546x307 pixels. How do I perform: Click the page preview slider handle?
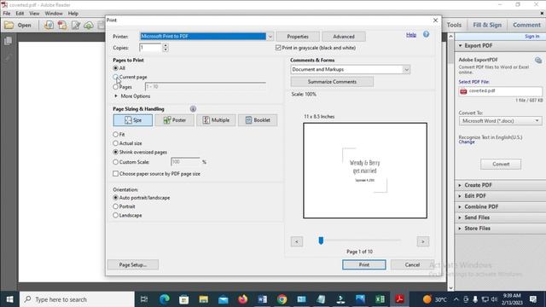pos(321,240)
